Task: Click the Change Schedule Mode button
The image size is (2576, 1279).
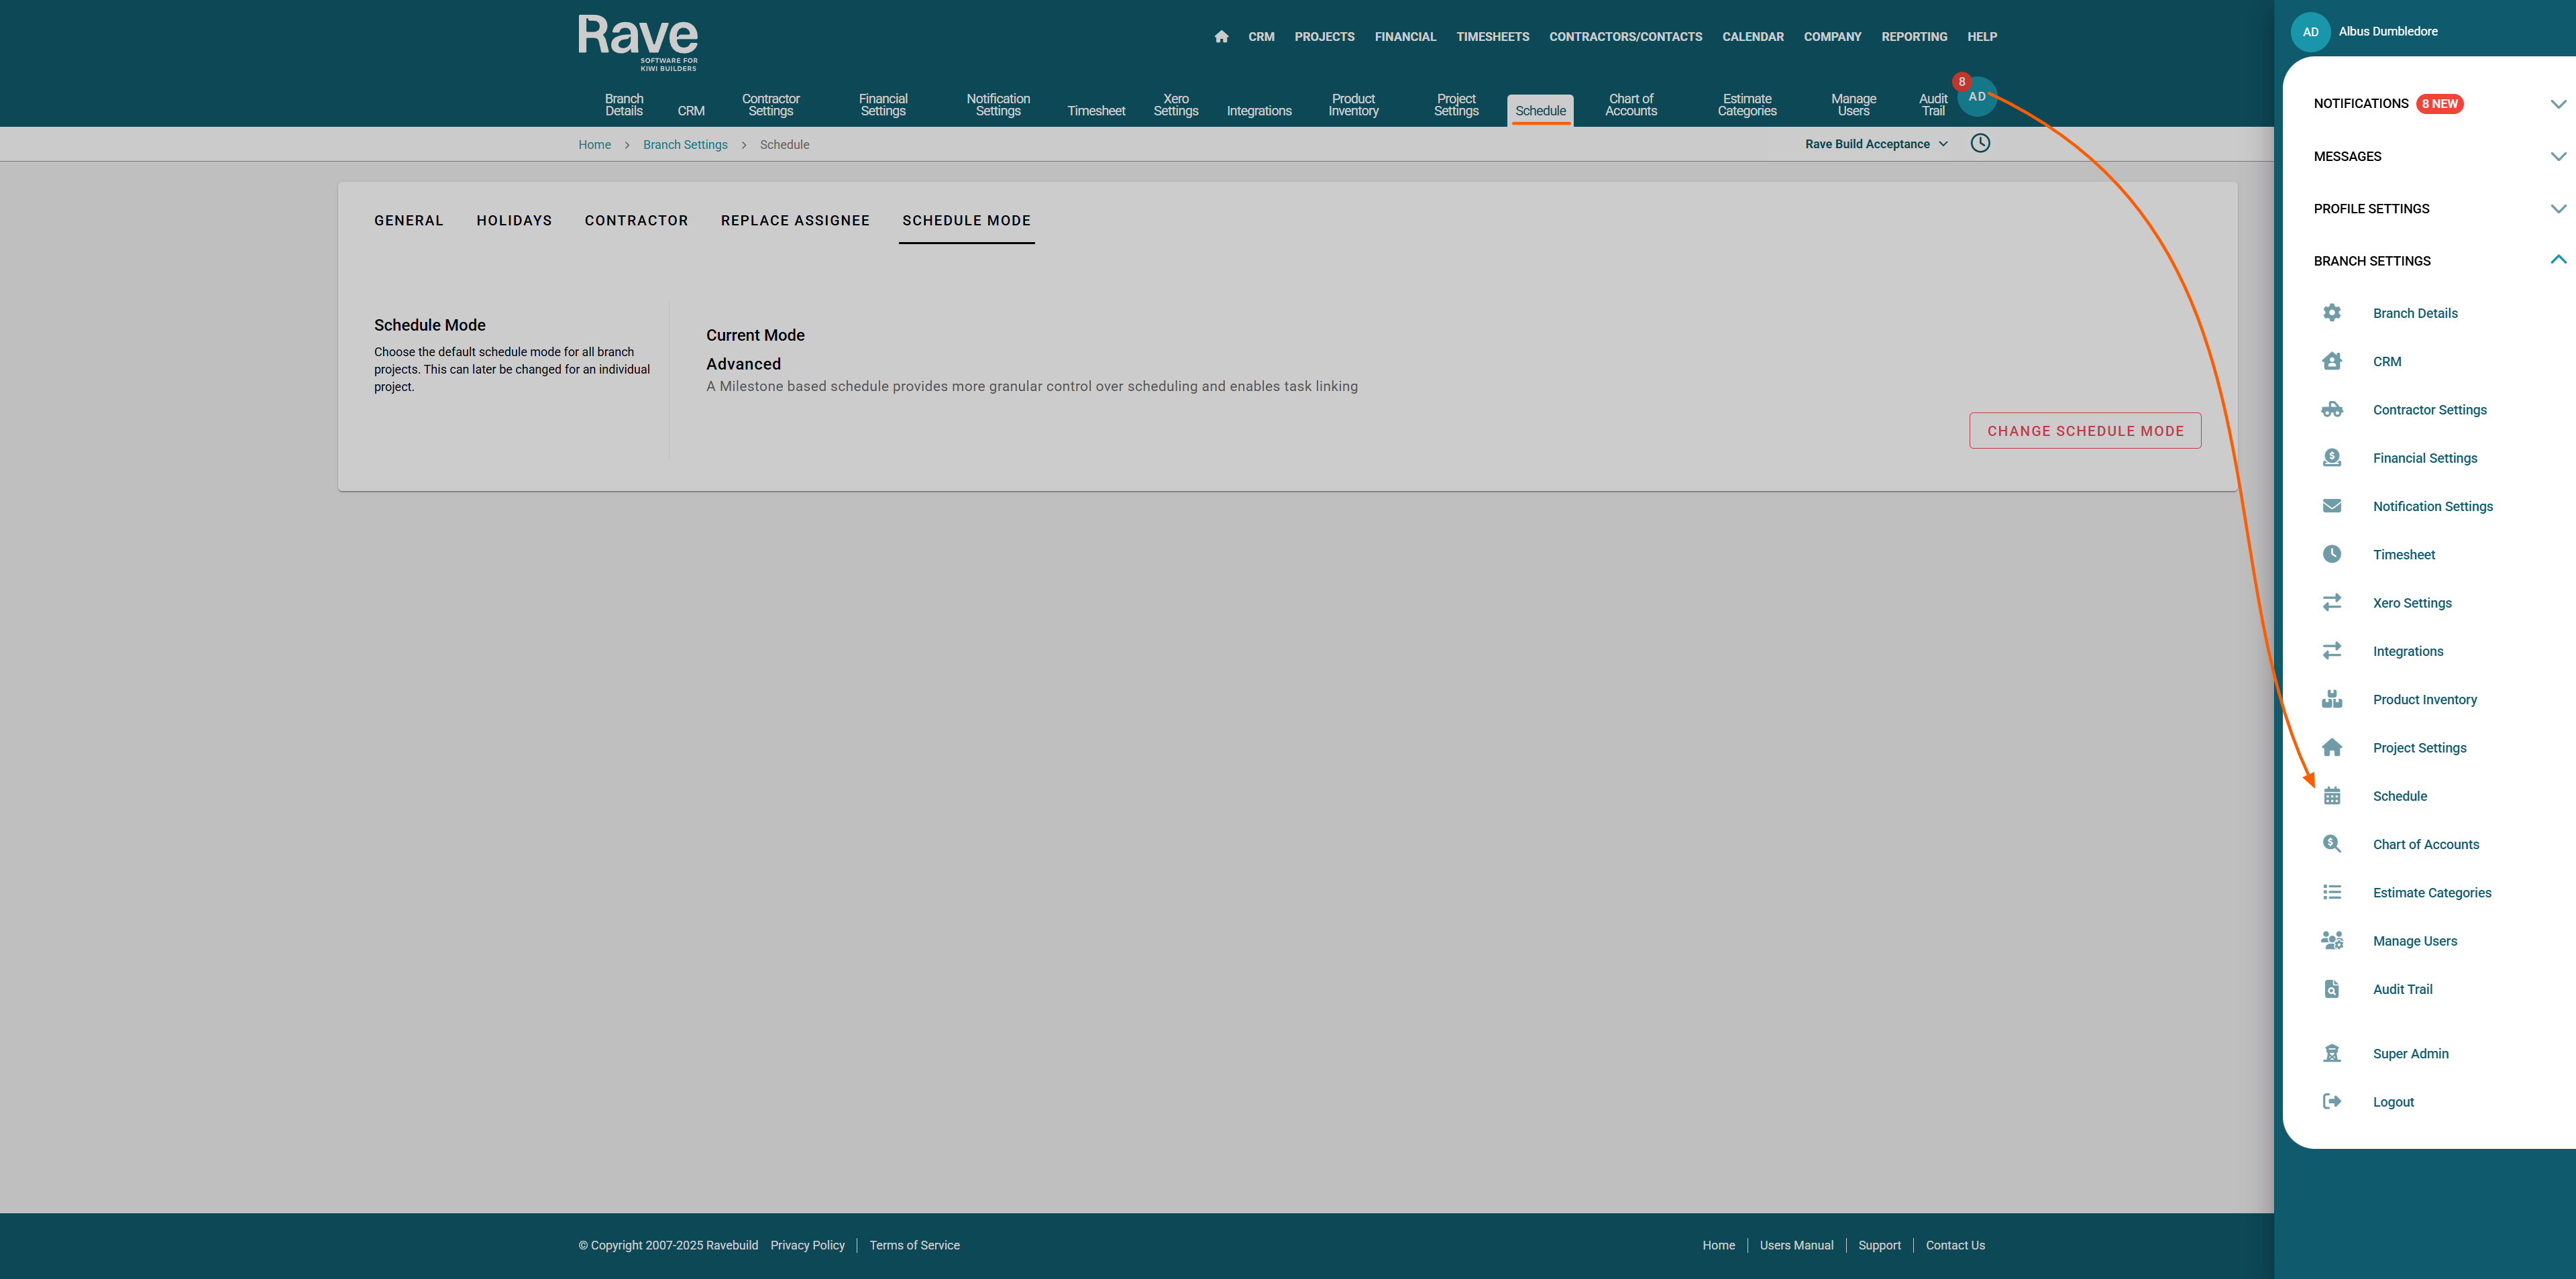Action: click(x=2085, y=431)
